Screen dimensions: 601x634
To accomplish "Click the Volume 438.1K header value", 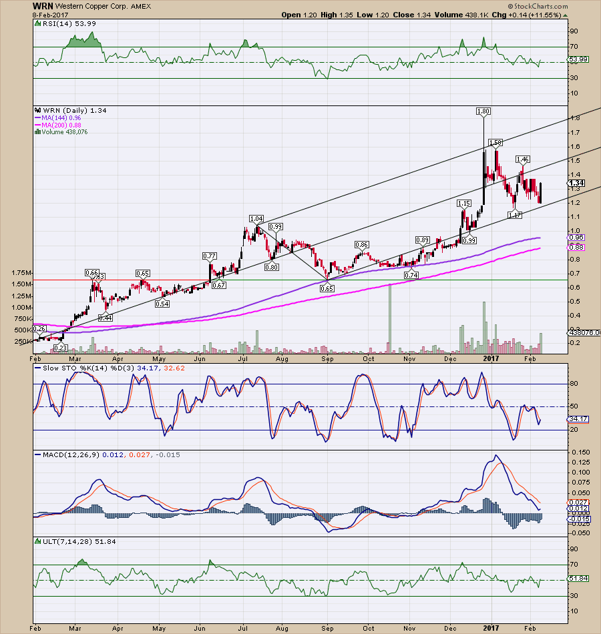I will point(461,15).
